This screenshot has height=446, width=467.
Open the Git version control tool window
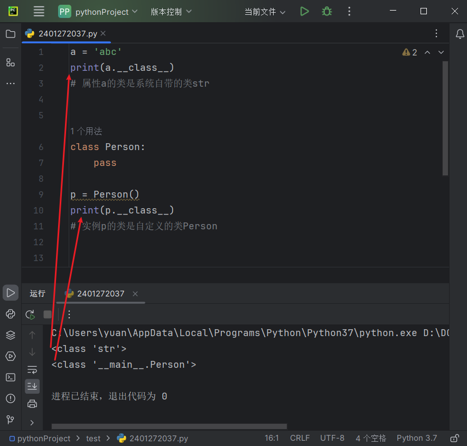click(x=11, y=420)
